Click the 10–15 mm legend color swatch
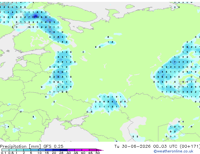The image size is (200, 154). [42, 150]
